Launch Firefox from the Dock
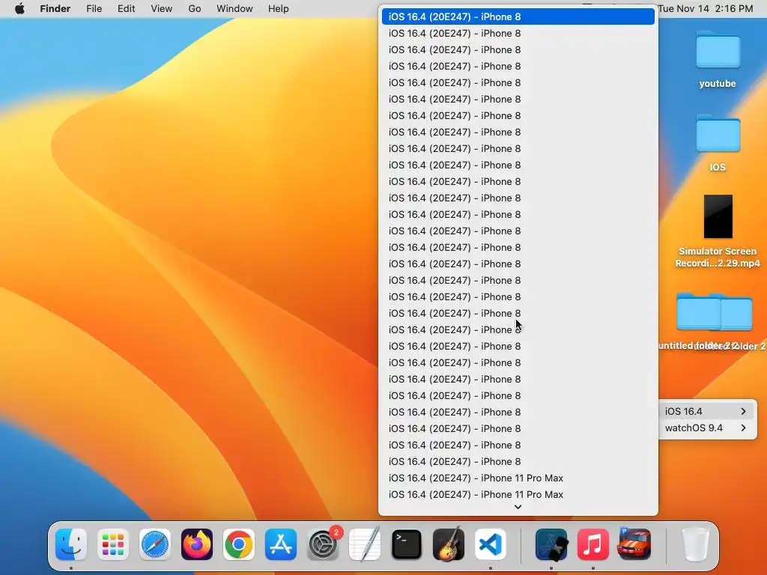The height and width of the screenshot is (575, 767). (x=197, y=544)
